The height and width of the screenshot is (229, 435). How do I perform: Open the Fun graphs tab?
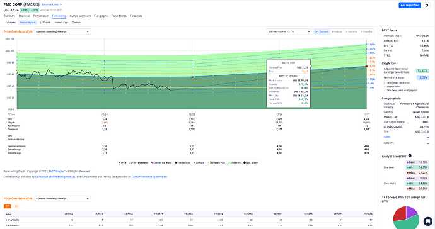(x=101, y=16)
